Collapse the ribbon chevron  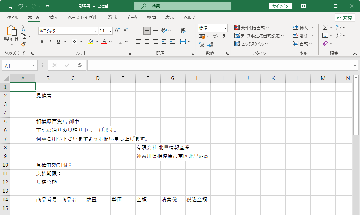355,54
